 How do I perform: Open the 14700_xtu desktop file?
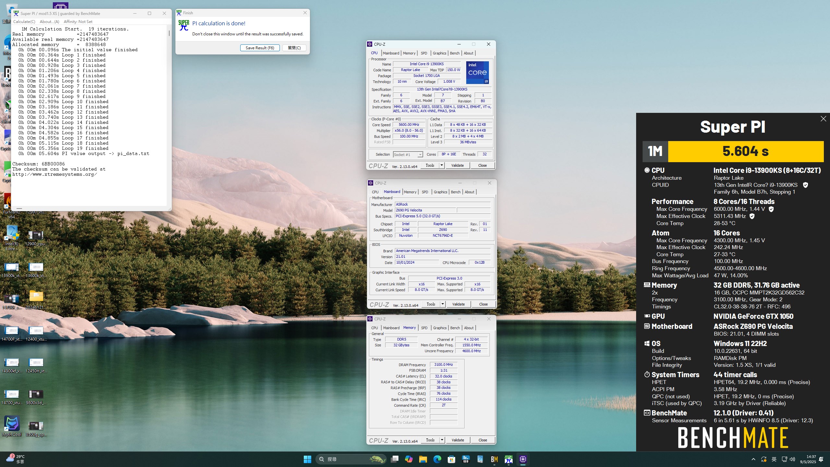12,397
